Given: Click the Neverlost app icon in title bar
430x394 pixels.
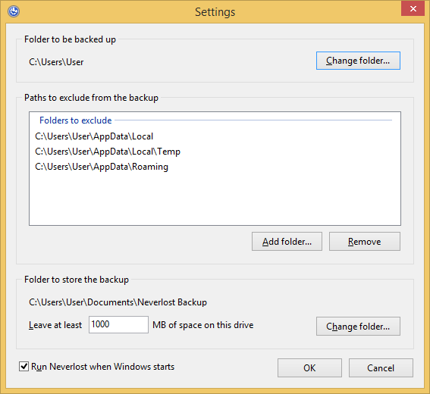Looking at the screenshot, I should (14, 11).
